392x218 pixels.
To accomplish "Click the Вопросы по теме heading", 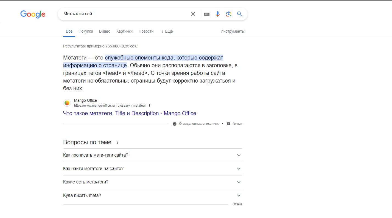I will (87, 142).
